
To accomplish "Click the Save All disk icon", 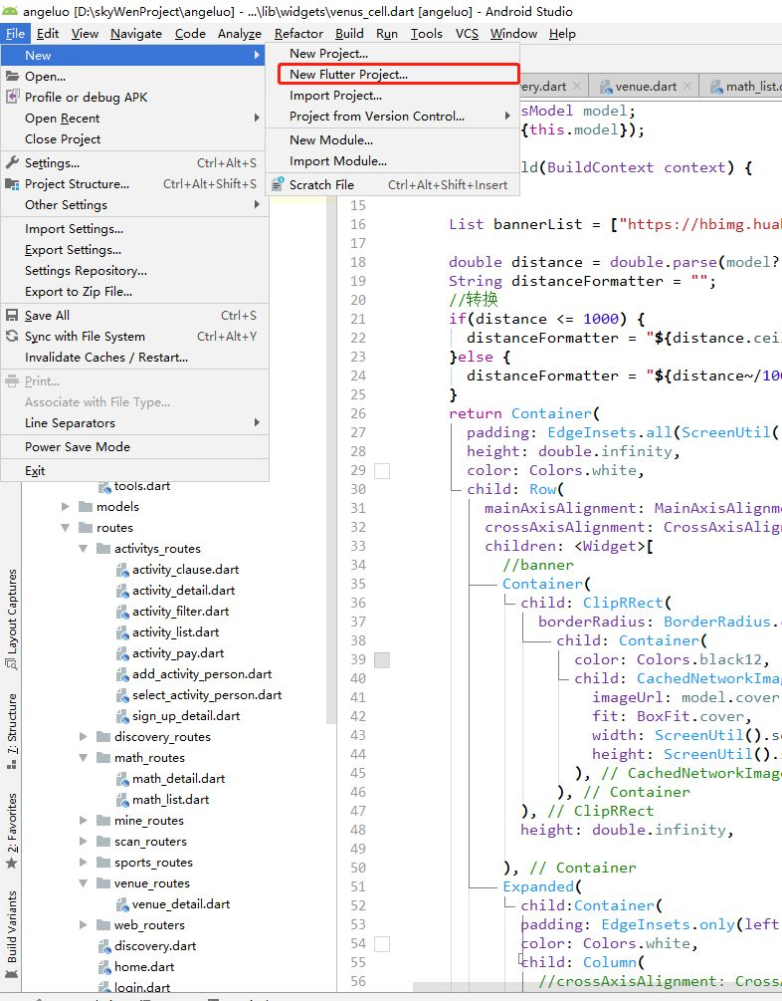I will (x=12, y=315).
